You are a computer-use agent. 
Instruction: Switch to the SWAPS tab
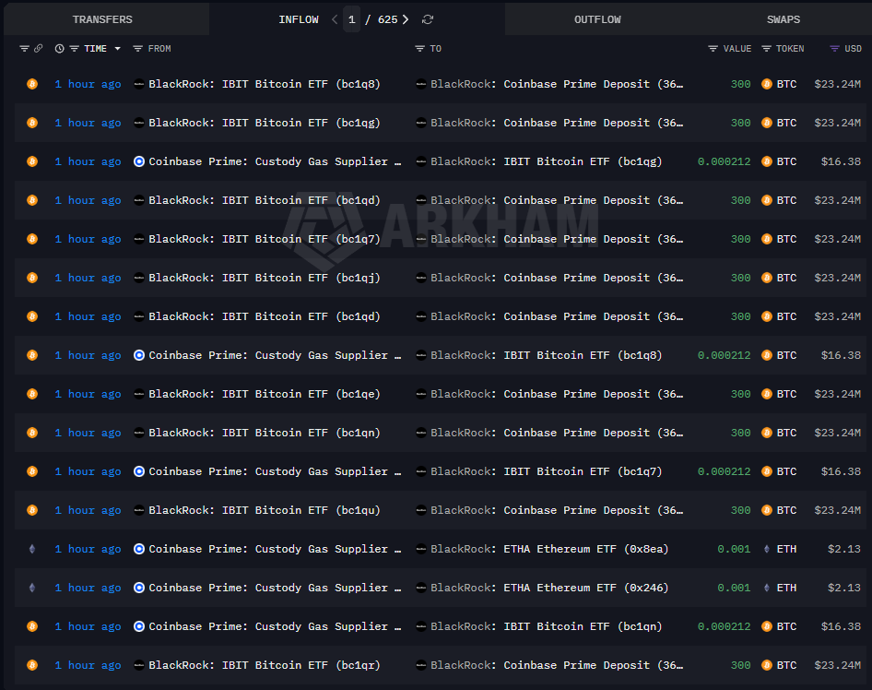coord(783,19)
